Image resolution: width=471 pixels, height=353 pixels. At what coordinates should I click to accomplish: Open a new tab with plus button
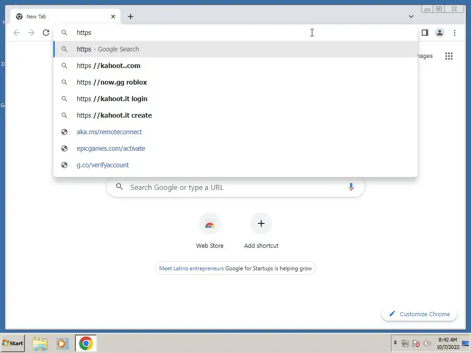click(130, 17)
